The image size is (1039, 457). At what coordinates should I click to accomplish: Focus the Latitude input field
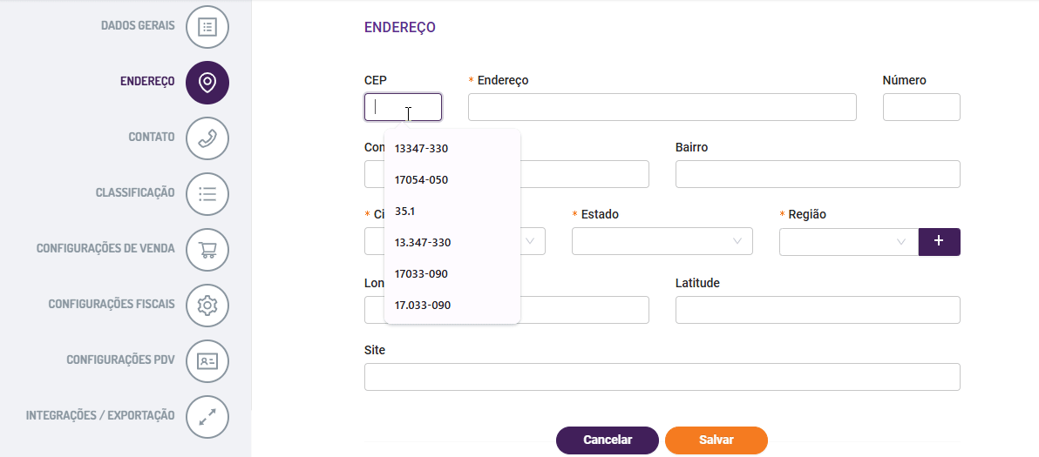click(x=818, y=310)
